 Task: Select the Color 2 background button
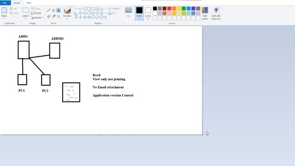pos(148,13)
